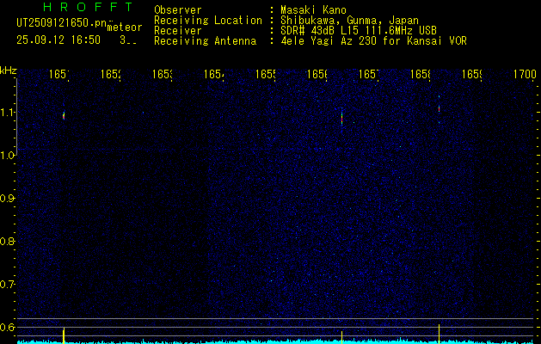541x344 pixels.
Task: Click the white vertical range bar beside 1.1
Action: 16,117
